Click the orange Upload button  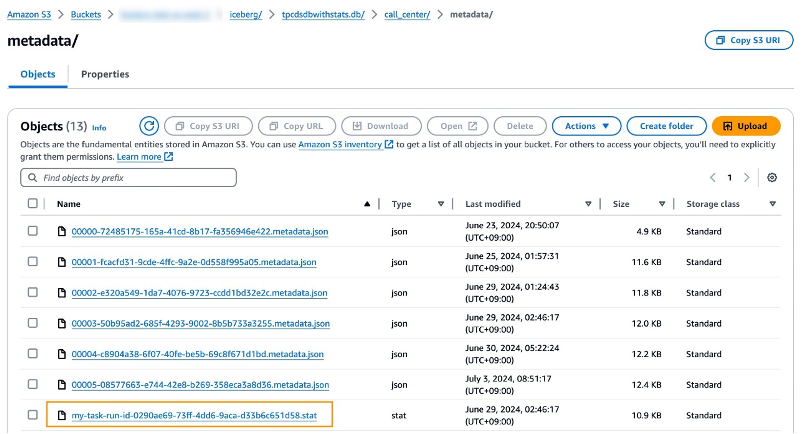coord(746,126)
